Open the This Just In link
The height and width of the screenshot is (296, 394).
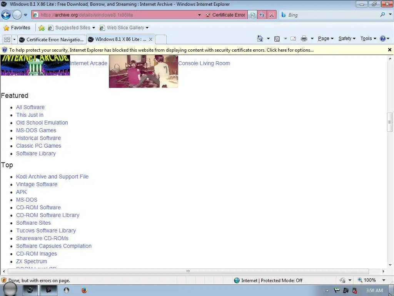(x=30, y=115)
